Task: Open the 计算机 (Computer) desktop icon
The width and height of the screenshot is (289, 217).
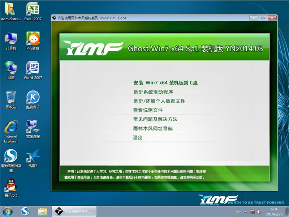Action: pos(11,41)
